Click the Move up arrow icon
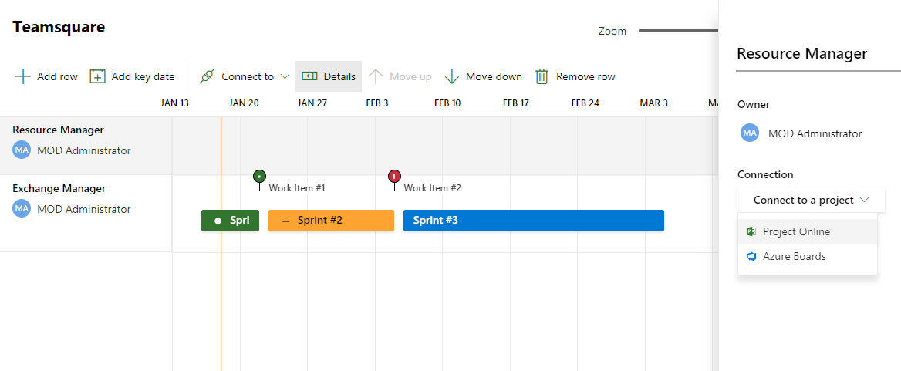Screen dimensions: 901x371 coord(376,76)
